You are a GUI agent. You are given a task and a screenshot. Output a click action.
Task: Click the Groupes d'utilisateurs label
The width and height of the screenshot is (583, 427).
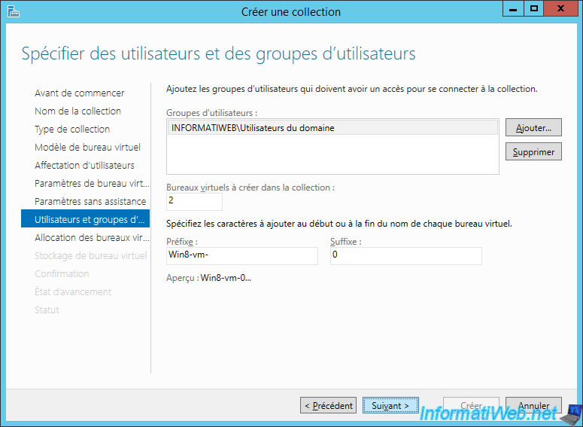point(211,113)
